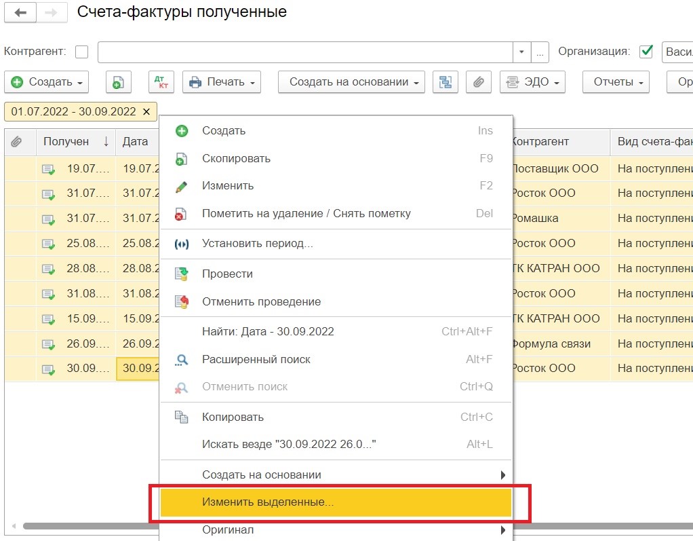Expand the ЭДО dropdown button
The height and width of the screenshot is (541, 693).
pos(532,82)
